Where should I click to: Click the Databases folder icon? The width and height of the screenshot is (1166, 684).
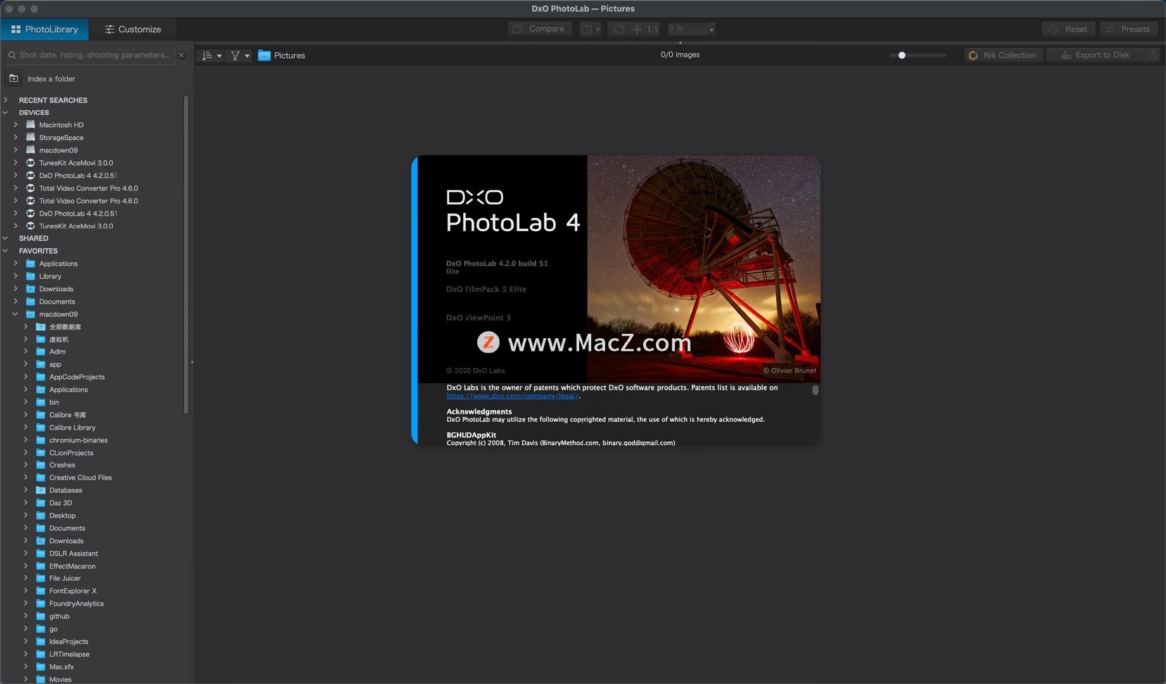coord(41,490)
